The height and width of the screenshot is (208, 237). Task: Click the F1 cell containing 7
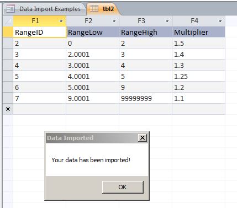pyautogui.click(x=39, y=98)
